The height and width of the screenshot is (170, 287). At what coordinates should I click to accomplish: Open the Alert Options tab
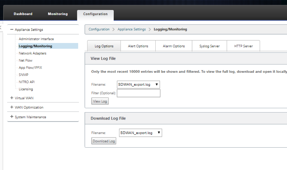[x=138, y=46]
